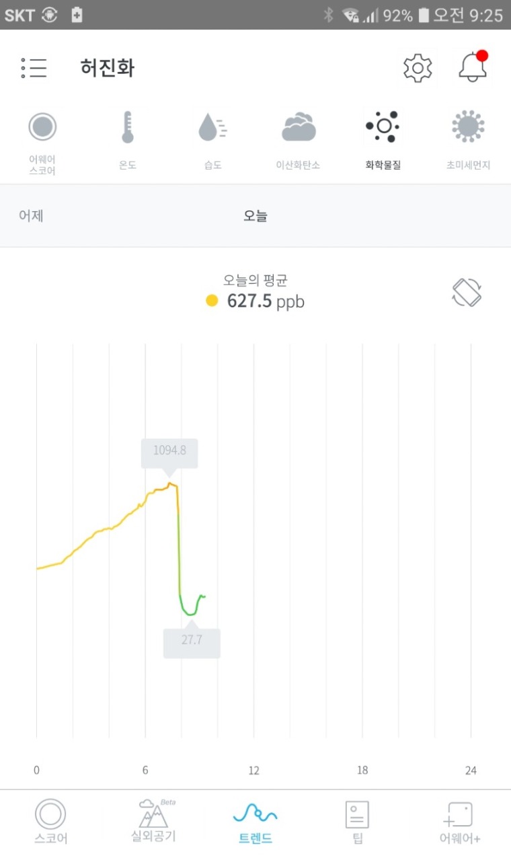This screenshot has height=856, width=511.
Task: Toggle the screen rotation chart view icon
Action: coord(467,293)
